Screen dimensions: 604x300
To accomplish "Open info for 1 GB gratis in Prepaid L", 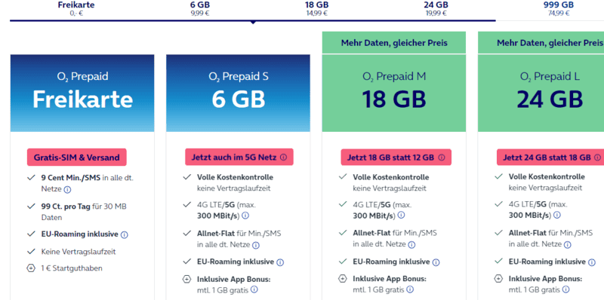I will 565,289.
